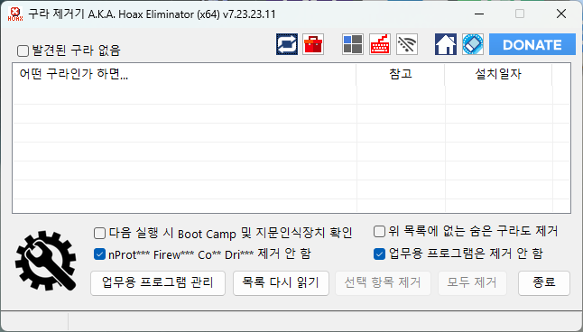Sort by 설치일자 column header

(498, 74)
